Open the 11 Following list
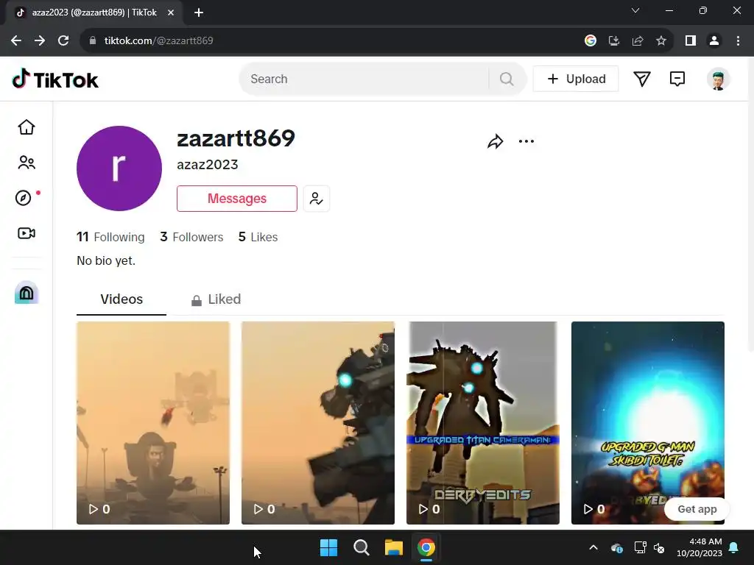 click(x=110, y=237)
